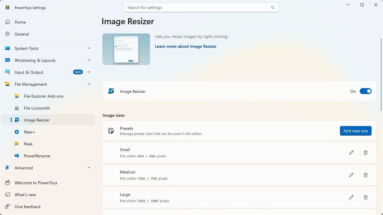The height and width of the screenshot is (215, 383).
Task: Edit the Medium preset with pencil icon
Action: coord(351,175)
